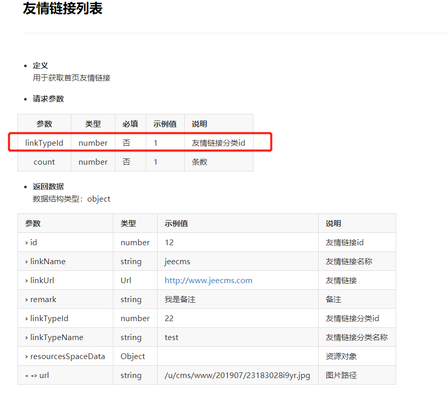Click the 示例值 header in the request table
Screen dimensions: 447x396
pos(165,124)
